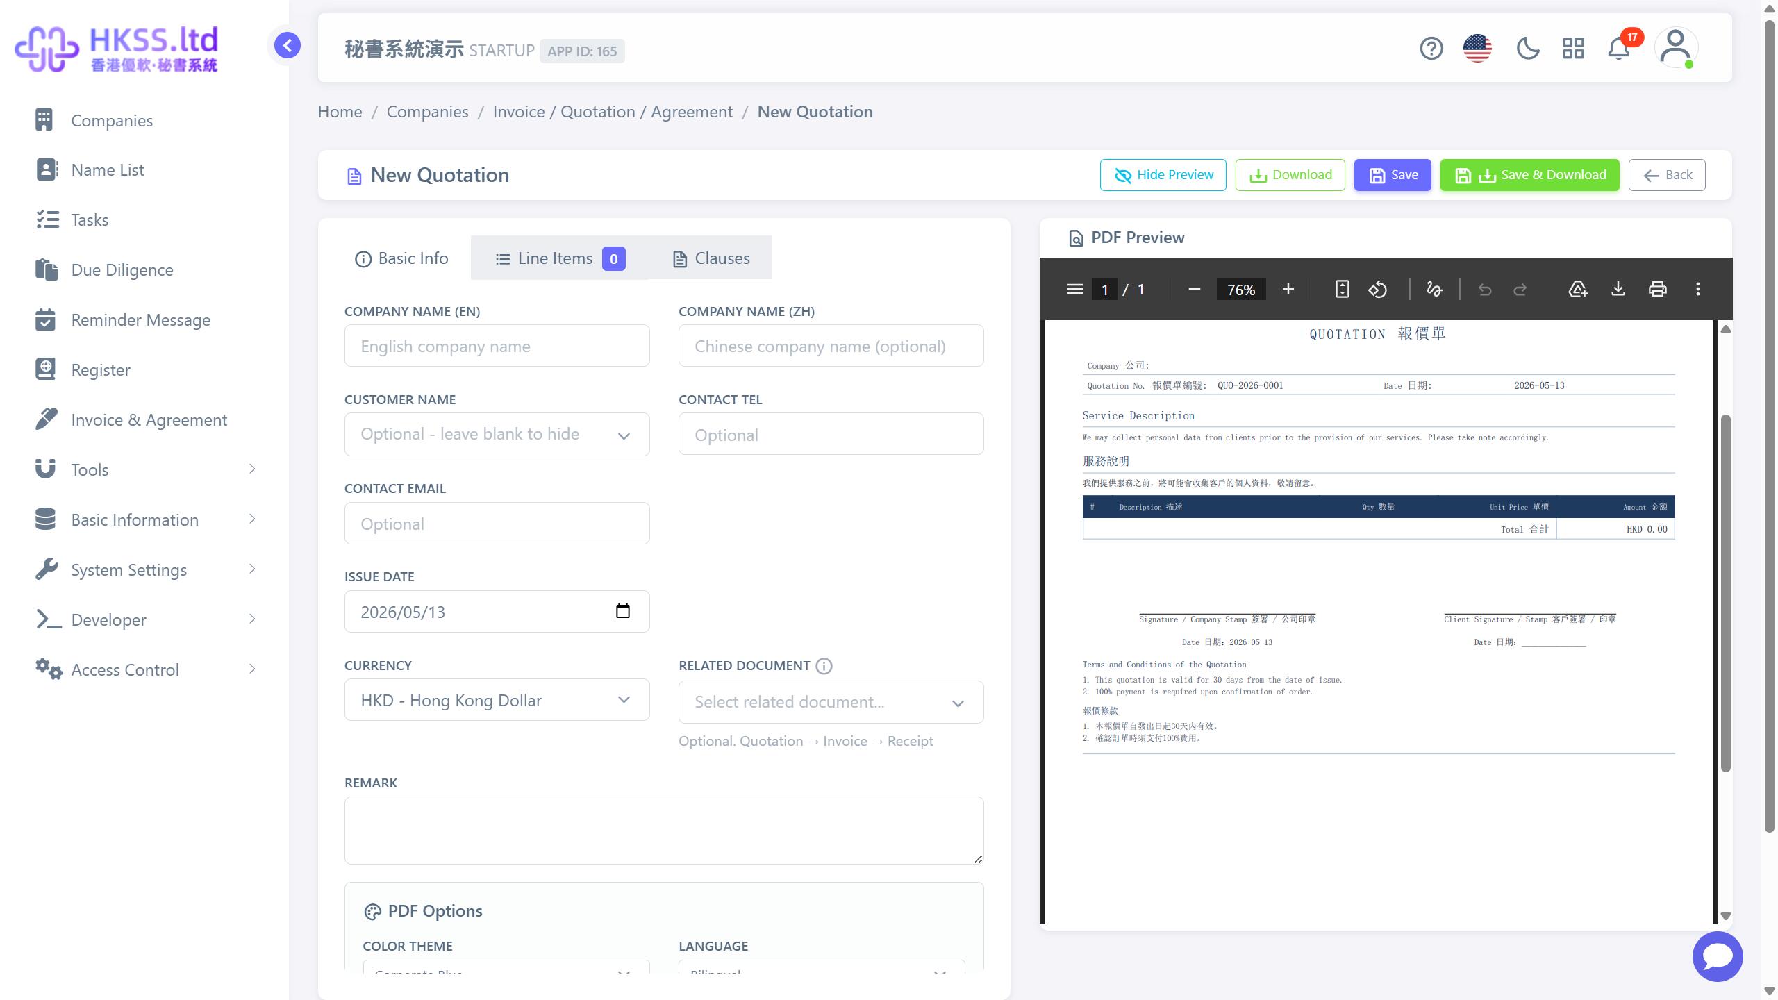Open Tasks in the sidebar
Screen dimensions: 1778x1000
pyautogui.click(x=146, y=220)
